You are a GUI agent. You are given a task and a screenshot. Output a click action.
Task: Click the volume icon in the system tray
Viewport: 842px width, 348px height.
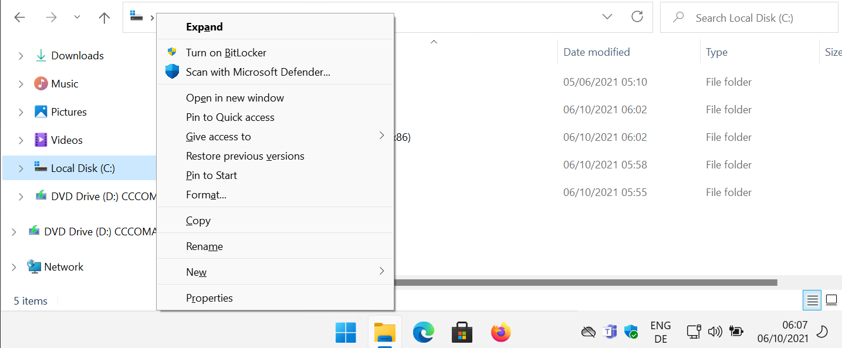point(715,332)
